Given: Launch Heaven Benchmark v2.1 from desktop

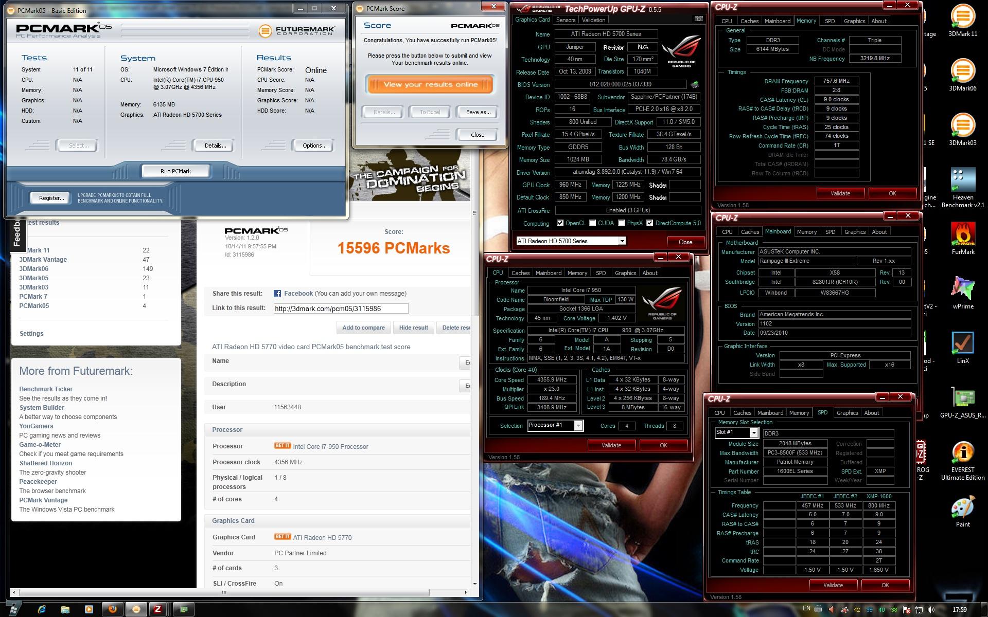Looking at the screenshot, I should [962, 188].
